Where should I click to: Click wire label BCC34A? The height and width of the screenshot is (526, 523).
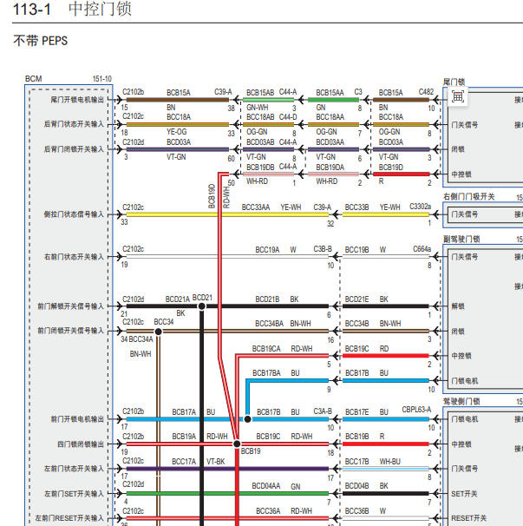pos(141,339)
